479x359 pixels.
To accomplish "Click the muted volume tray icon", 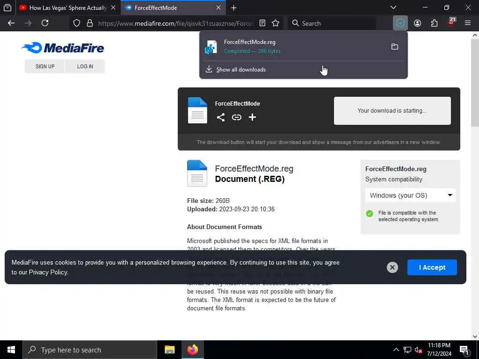I will pos(419,350).
